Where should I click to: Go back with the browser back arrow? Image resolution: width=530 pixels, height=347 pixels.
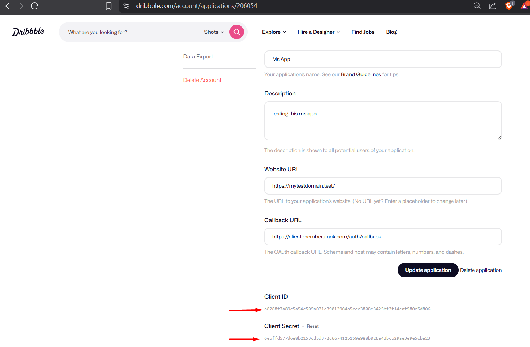8,6
